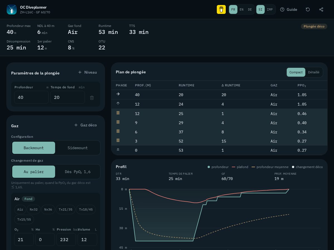
Task: Click the changement déco legend dot
Action: tap(293, 167)
